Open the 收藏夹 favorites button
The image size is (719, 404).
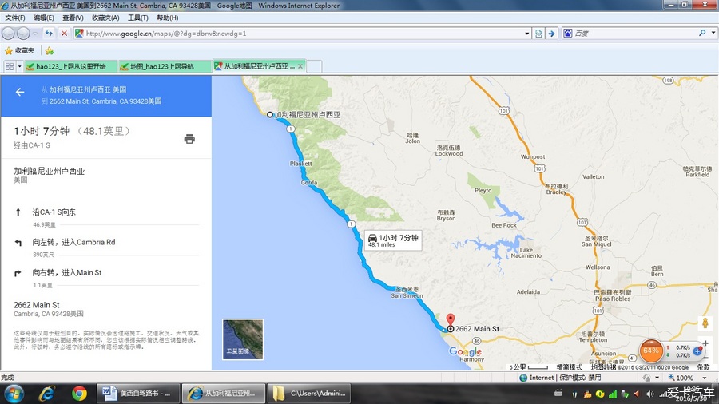coord(20,50)
